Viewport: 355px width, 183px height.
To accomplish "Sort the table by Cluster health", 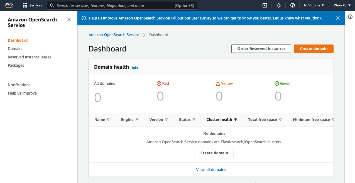I will 222,120.
